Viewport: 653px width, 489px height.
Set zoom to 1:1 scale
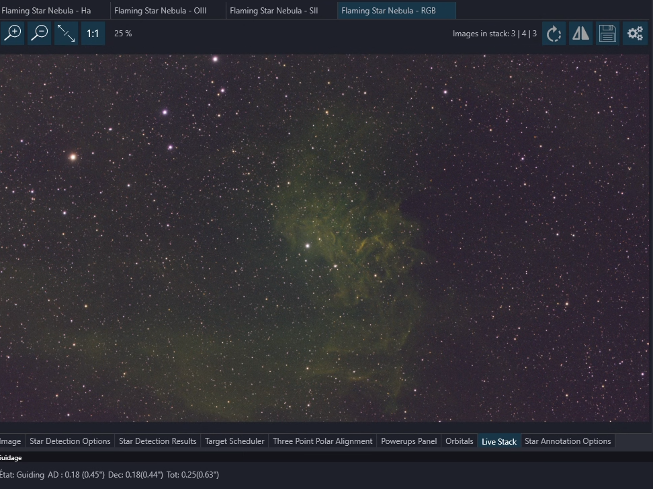point(93,34)
